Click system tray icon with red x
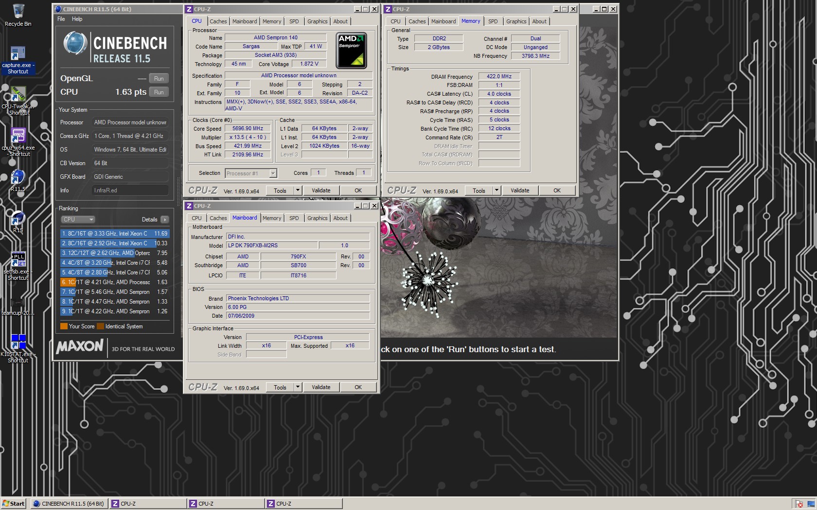The image size is (817, 510). pyautogui.click(x=799, y=504)
